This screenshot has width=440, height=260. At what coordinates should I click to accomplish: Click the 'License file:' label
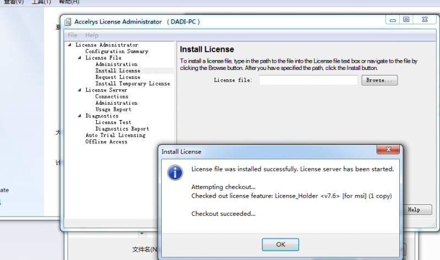coord(233,80)
